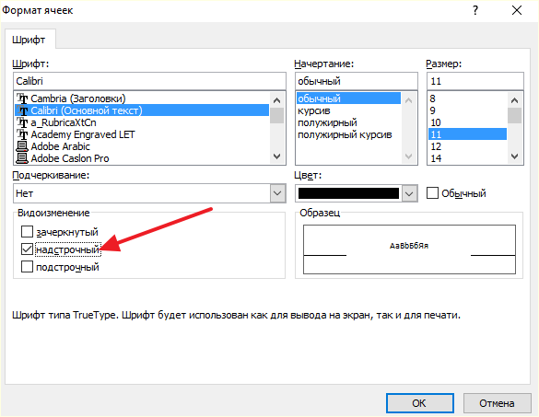Click font list scroll down arrow
Viewport: 539px width, 417px height.
point(276,156)
